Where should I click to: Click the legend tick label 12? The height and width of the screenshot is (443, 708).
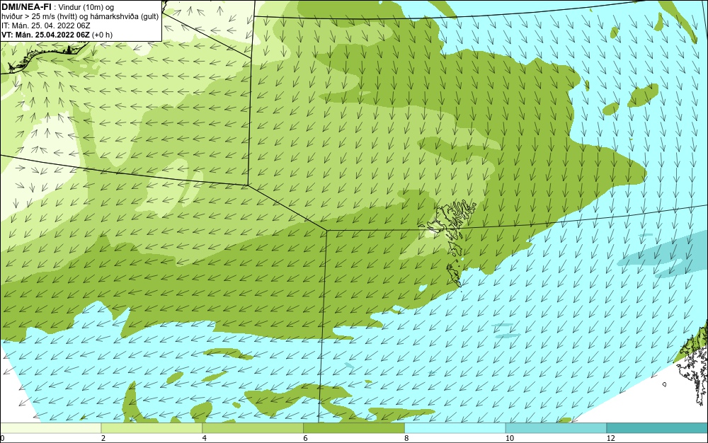(x=610, y=438)
